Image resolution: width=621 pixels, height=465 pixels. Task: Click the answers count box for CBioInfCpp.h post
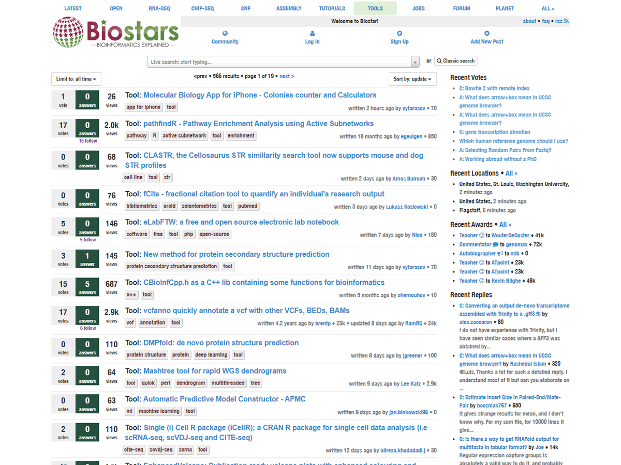87,287
